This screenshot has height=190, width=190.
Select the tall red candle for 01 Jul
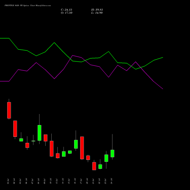(x=9, y=110)
